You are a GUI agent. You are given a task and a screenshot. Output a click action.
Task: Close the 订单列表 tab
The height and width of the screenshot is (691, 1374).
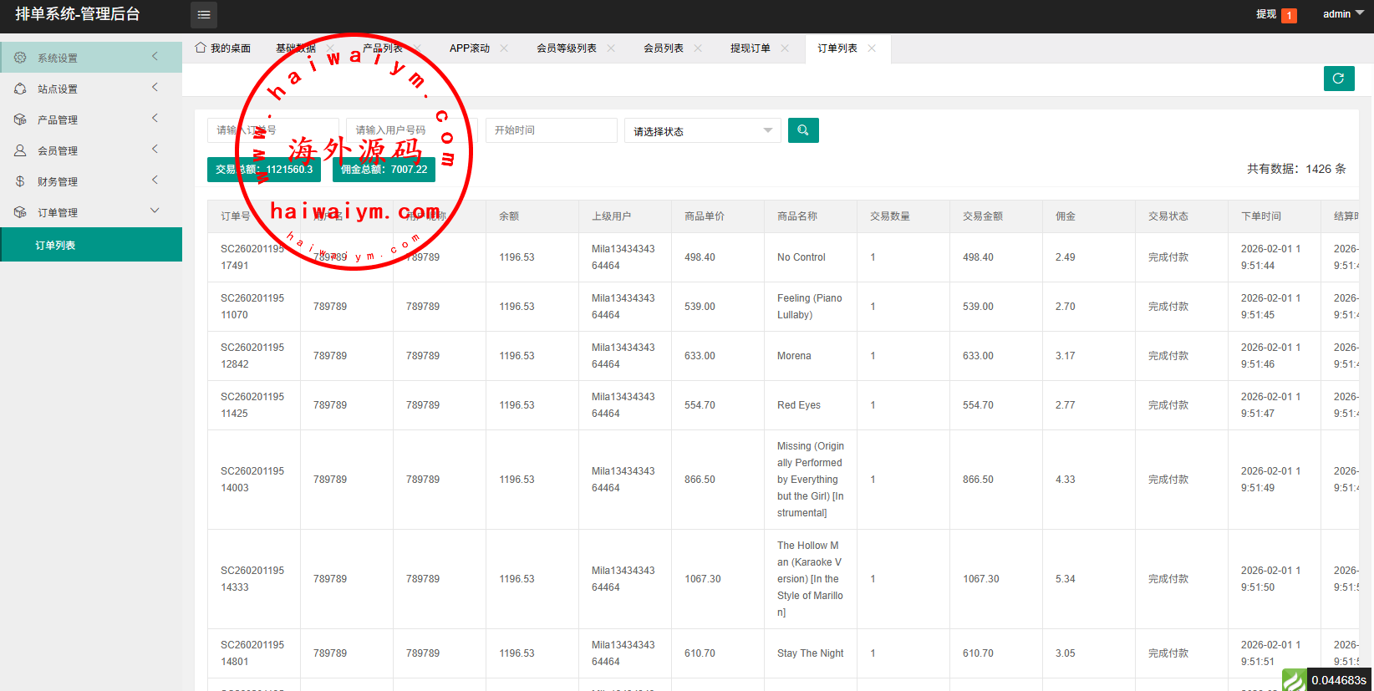point(872,48)
